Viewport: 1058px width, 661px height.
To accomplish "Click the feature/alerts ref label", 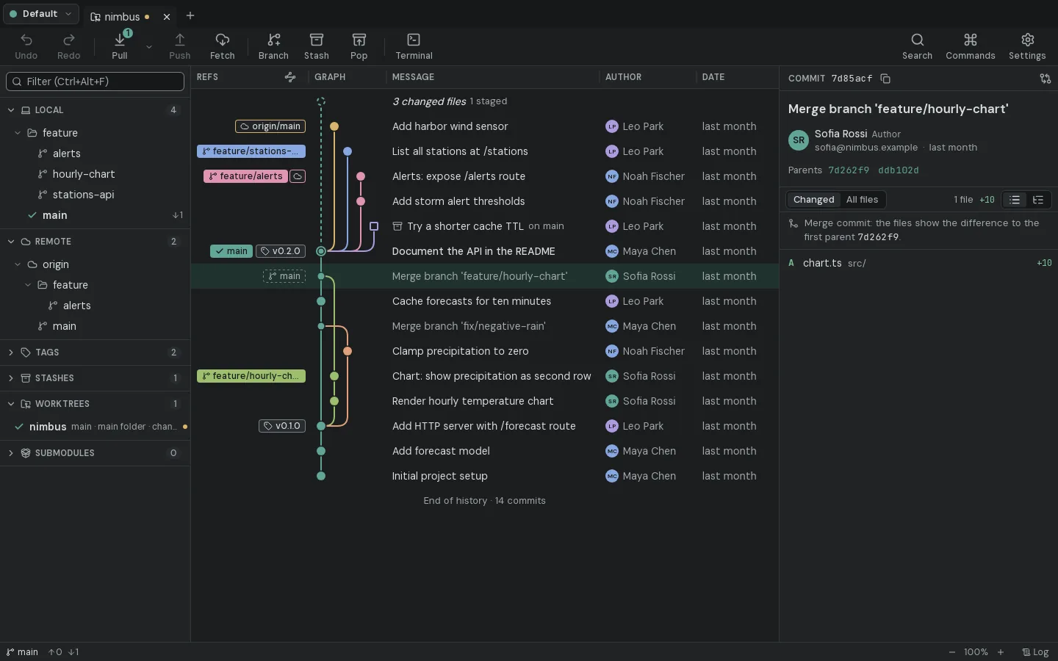I will (x=245, y=176).
